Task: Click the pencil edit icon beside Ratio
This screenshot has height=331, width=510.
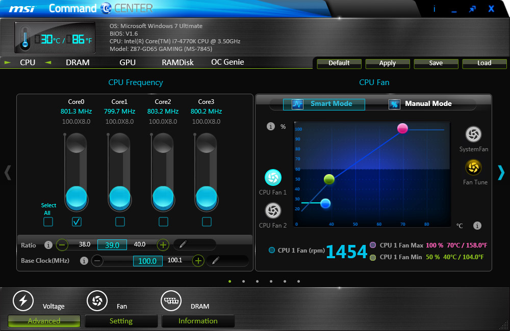Action: 183,244
